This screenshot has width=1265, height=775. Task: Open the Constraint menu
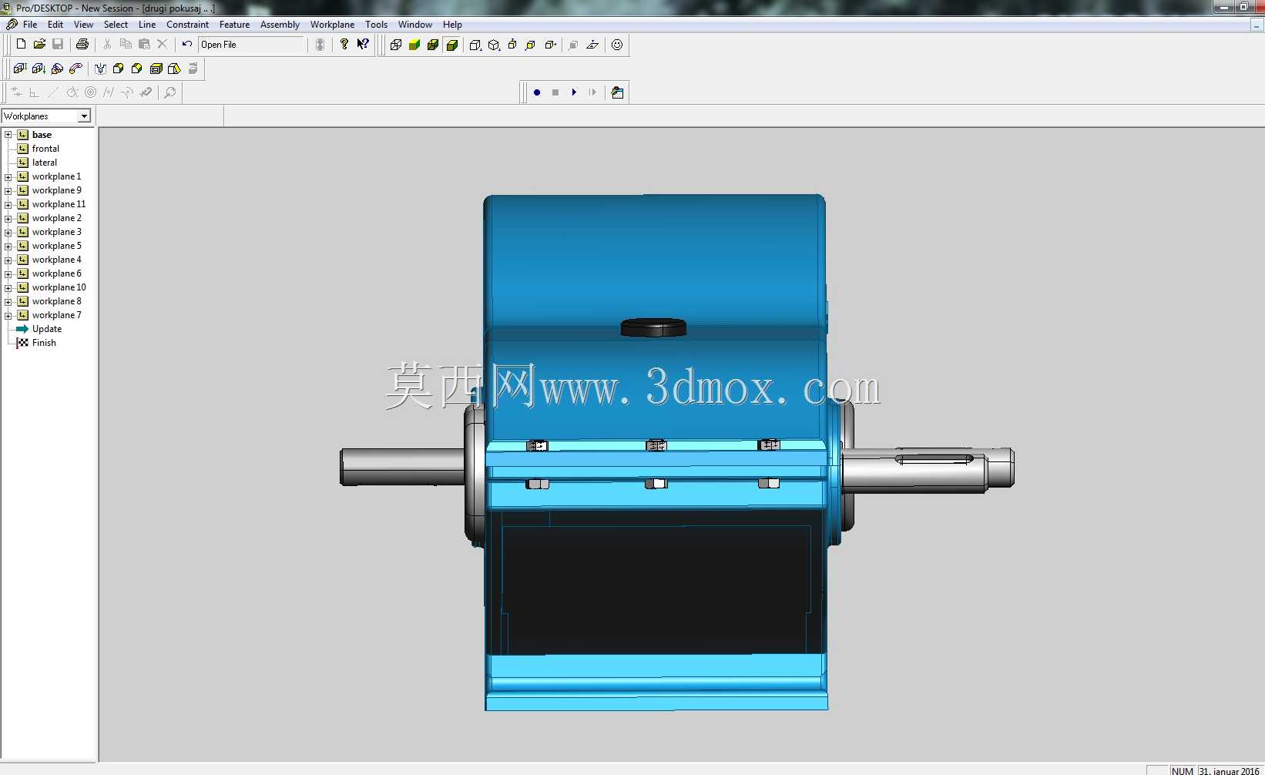pyautogui.click(x=187, y=25)
